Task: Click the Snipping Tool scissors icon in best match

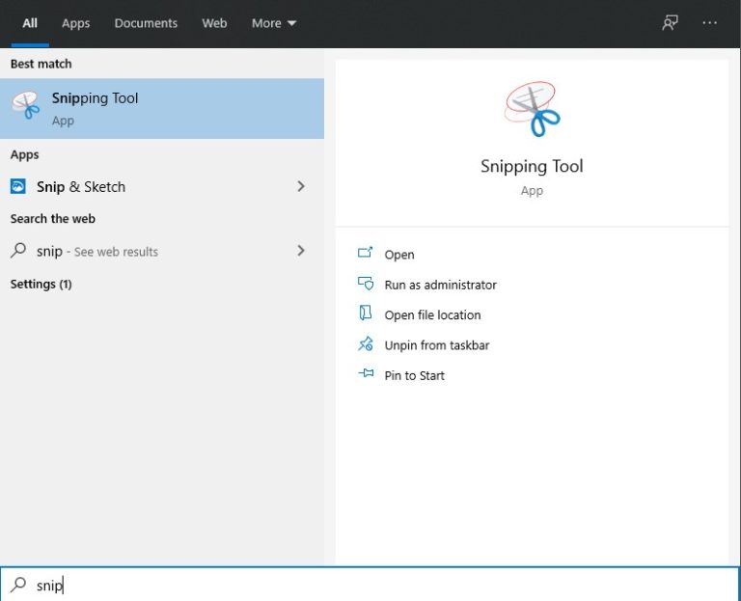Action: pyautogui.click(x=26, y=107)
